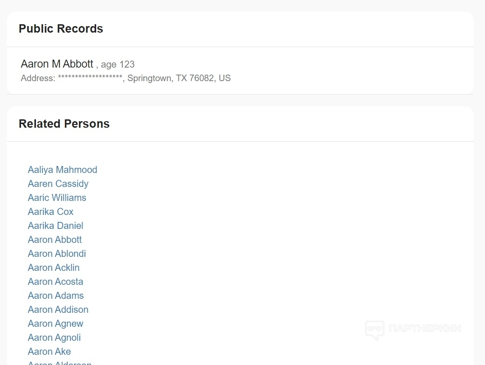Select the Aarika Cox link

point(50,212)
